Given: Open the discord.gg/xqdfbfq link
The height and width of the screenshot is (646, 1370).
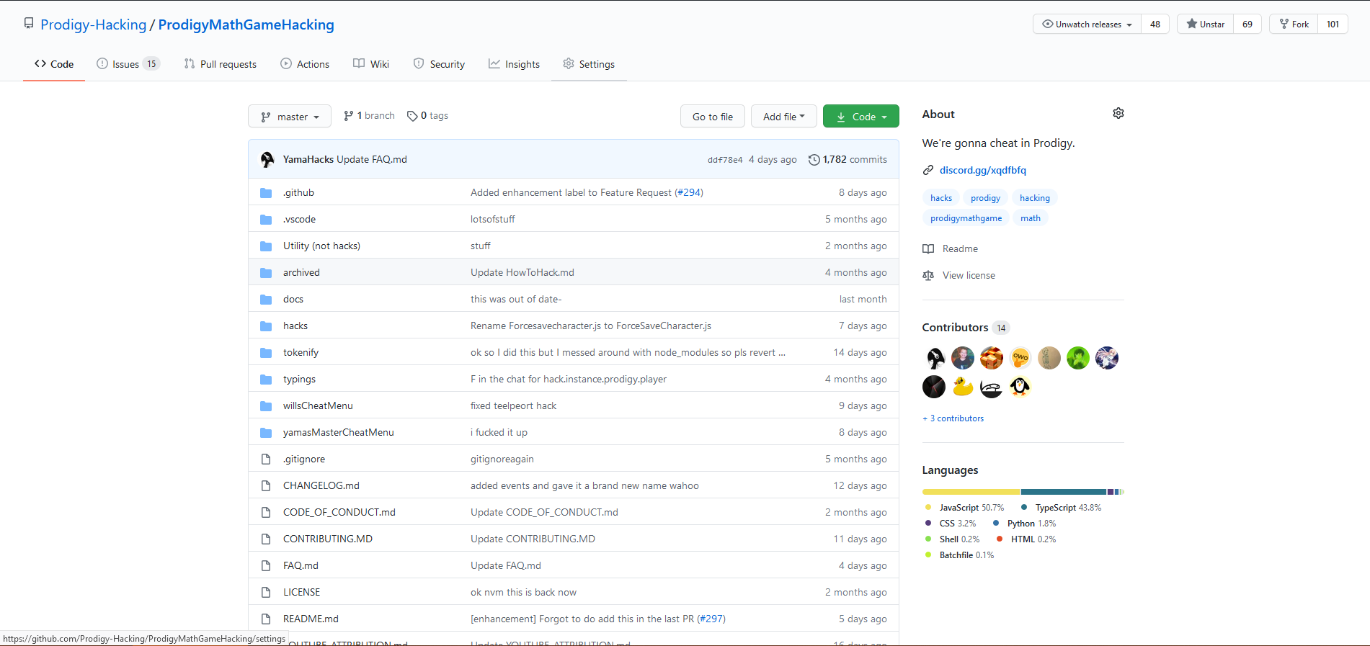Looking at the screenshot, I should click(x=982, y=170).
